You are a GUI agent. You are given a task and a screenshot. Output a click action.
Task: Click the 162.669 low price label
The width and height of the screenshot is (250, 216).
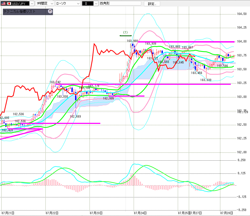[75, 117]
